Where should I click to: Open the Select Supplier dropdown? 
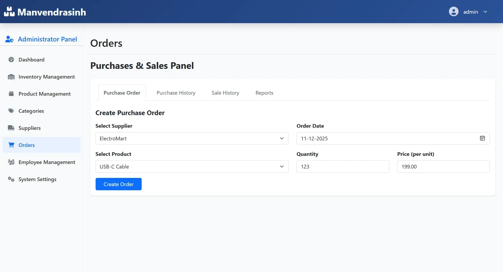pyautogui.click(x=281, y=138)
